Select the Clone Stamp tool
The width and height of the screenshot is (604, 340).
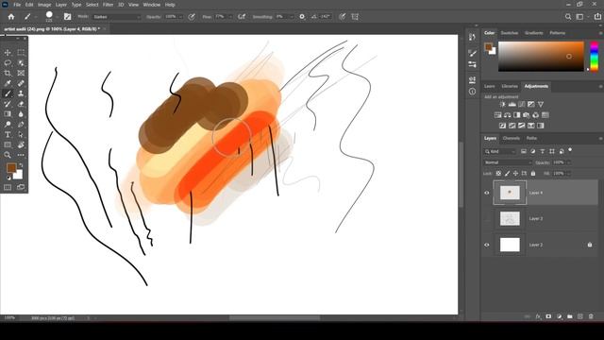coord(21,93)
